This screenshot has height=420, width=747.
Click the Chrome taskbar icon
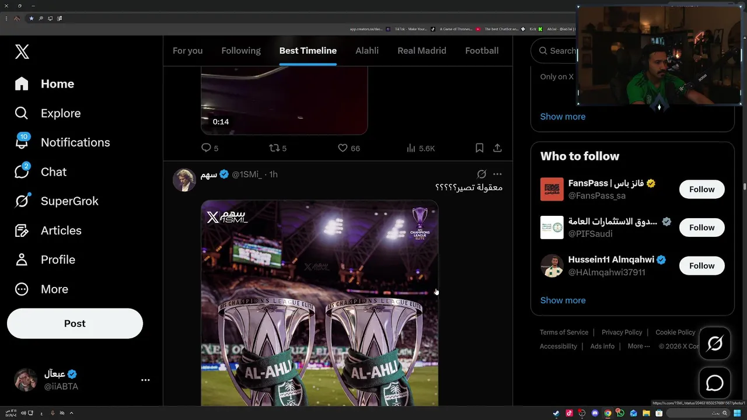(x=608, y=414)
